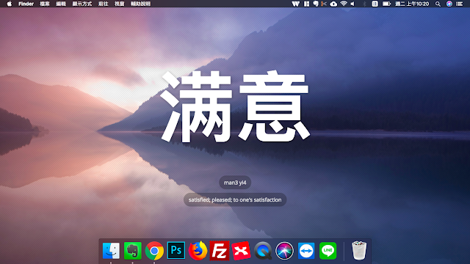Click the W icon in menu bar
This screenshot has width=470, height=264.
(295, 4)
